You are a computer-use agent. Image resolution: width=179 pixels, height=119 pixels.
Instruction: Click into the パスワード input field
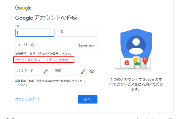[28, 71]
